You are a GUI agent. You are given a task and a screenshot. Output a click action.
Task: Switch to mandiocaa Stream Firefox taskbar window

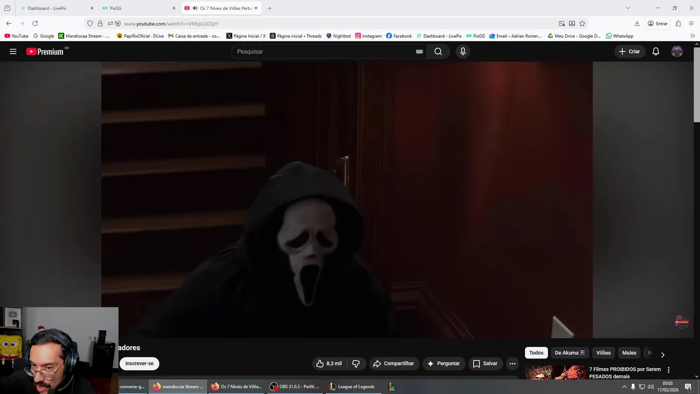178,386
